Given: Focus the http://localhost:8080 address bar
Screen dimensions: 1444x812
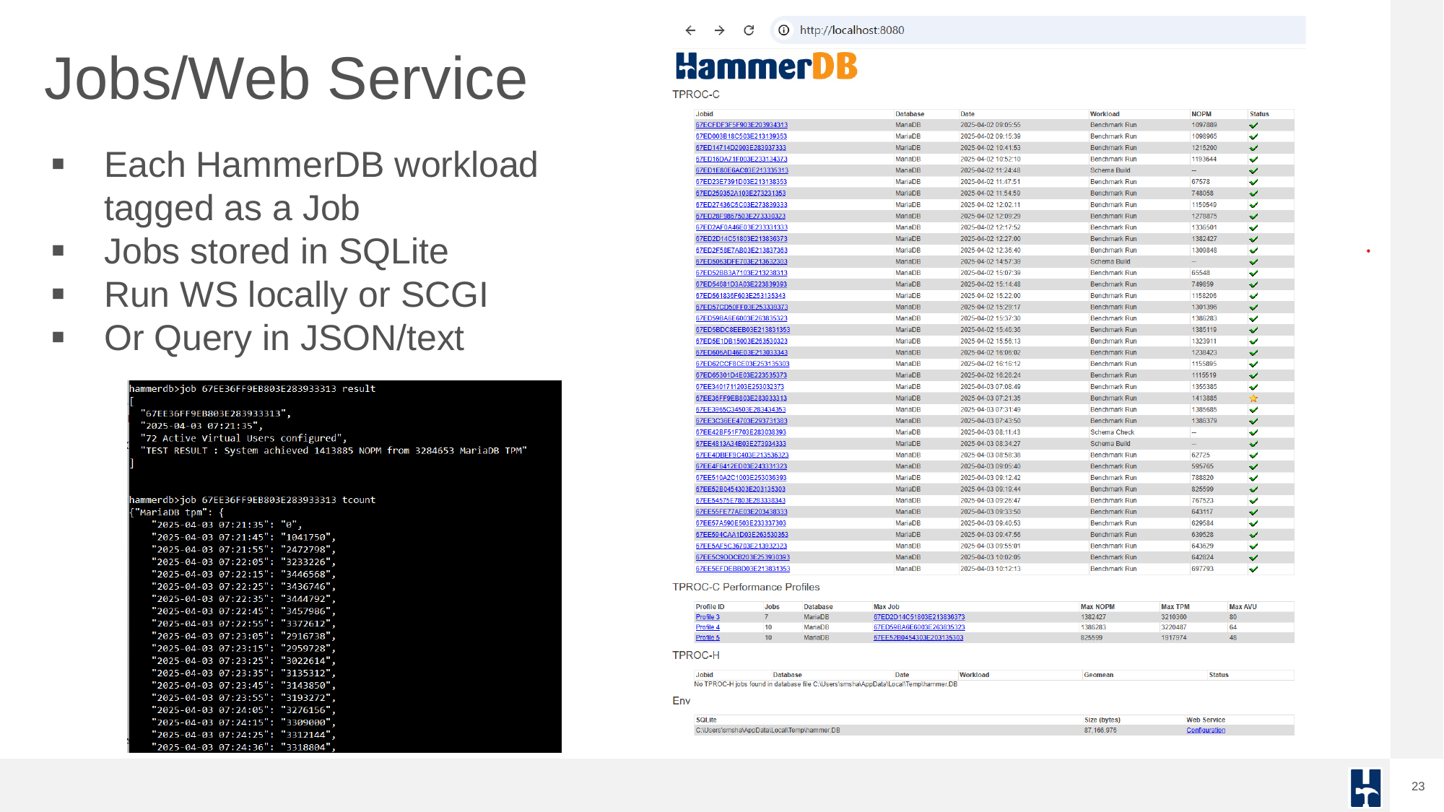Looking at the screenshot, I should tap(1038, 30).
